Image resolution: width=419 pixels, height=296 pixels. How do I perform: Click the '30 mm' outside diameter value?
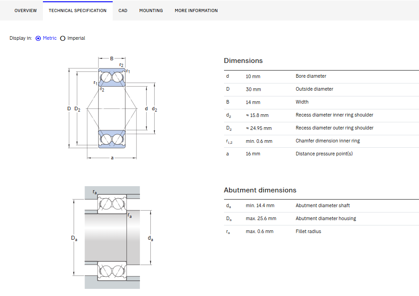254,89
